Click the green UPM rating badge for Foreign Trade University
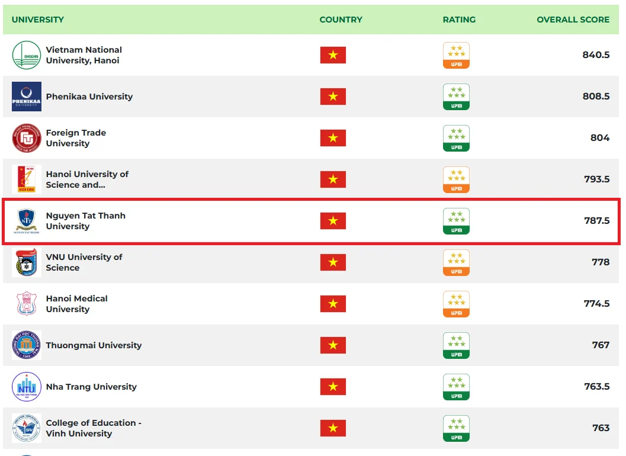 point(457,138)
